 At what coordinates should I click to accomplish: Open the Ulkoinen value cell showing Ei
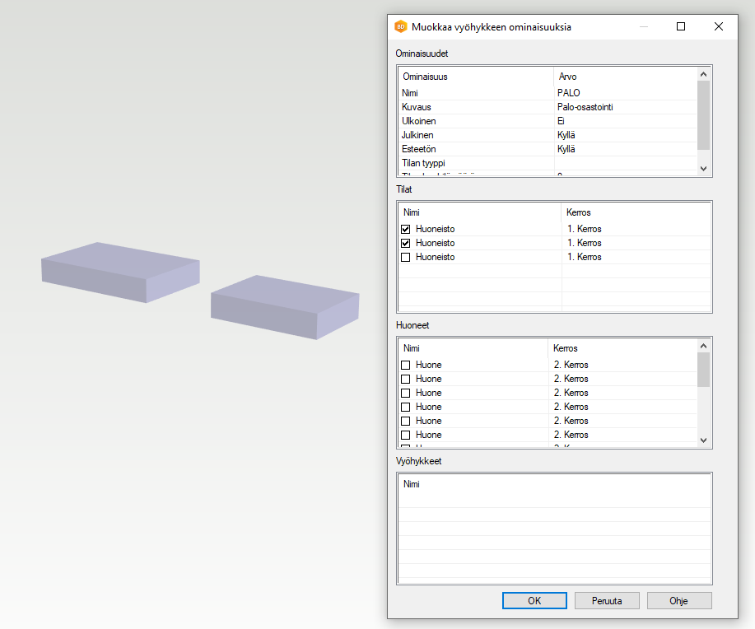coord(626,121)
